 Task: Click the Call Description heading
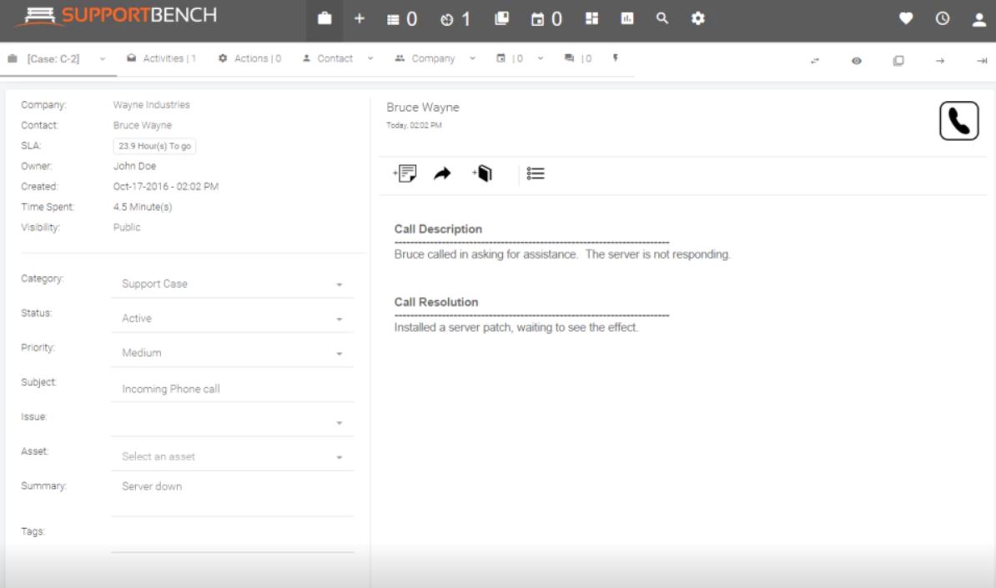click(x=438, y=229)
